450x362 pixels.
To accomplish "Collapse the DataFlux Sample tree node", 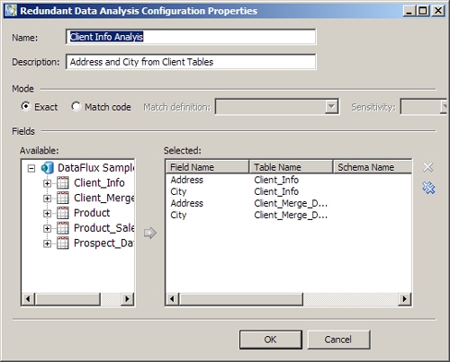I will 31,169.
